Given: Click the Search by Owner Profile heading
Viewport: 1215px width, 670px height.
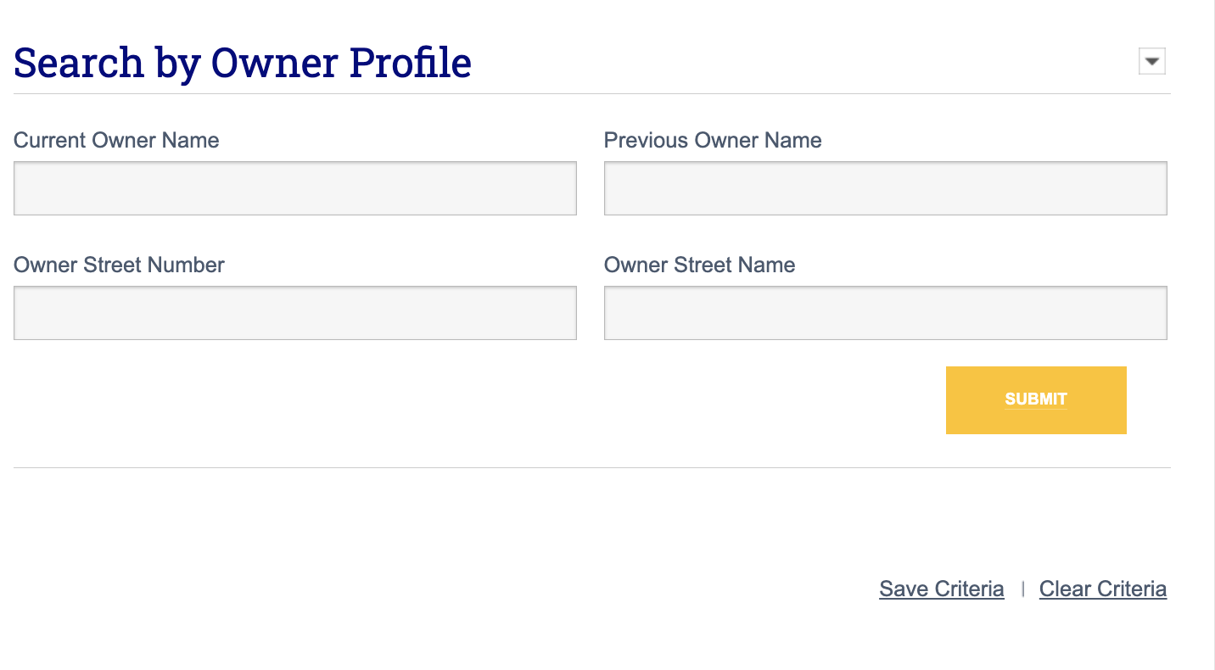Looking at the screenshot, I should pyautogui.click(x=242, y=61).
